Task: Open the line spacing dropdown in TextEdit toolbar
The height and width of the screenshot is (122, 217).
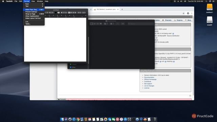Action: [x=79, y=13]
